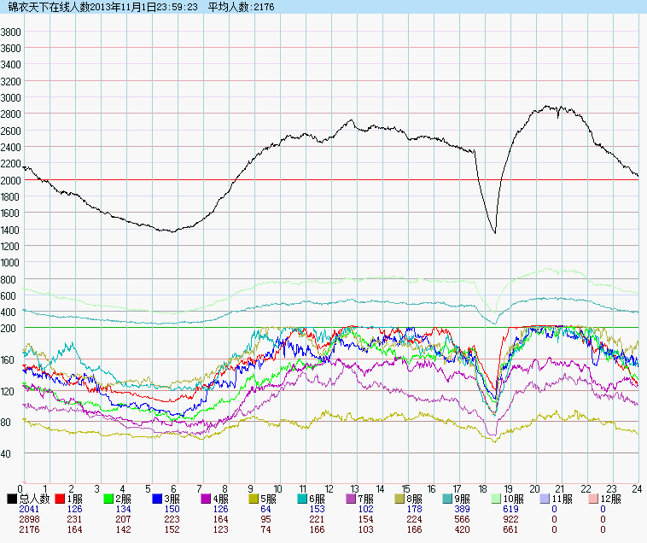Select the purple 4服 legend swatch
The image size is (647, 543).
click(x=207, y=498)
